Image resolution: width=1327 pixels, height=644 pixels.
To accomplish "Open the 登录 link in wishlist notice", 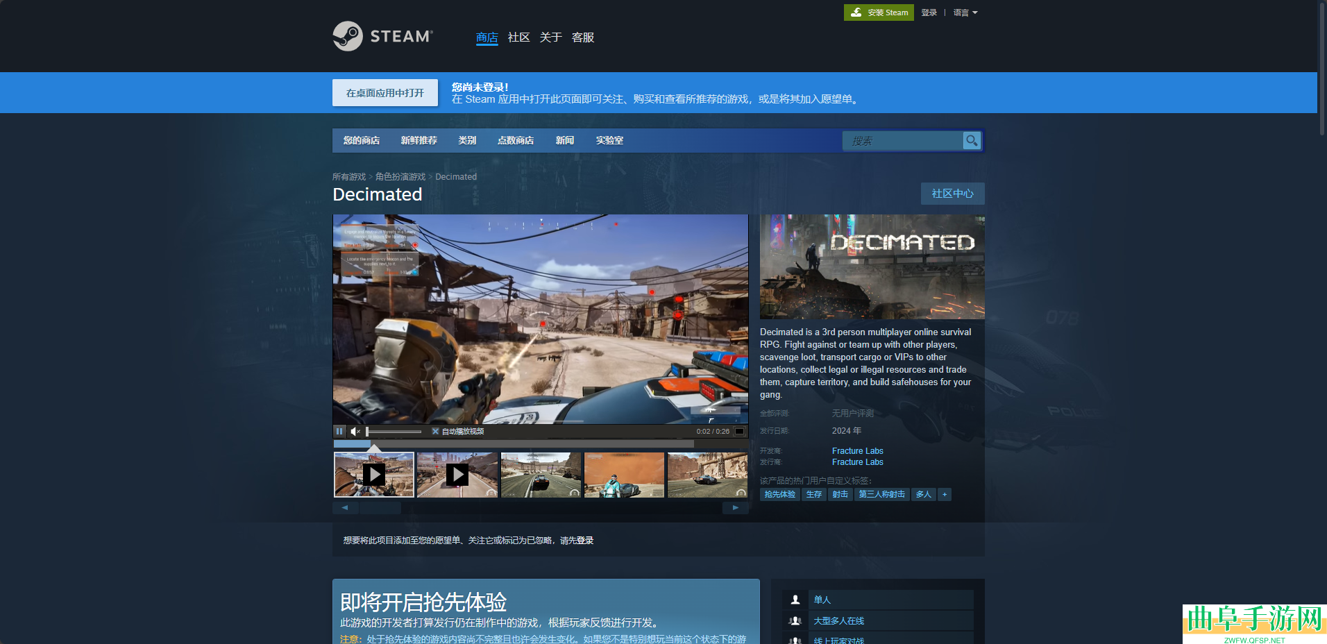I will (585, 541).
